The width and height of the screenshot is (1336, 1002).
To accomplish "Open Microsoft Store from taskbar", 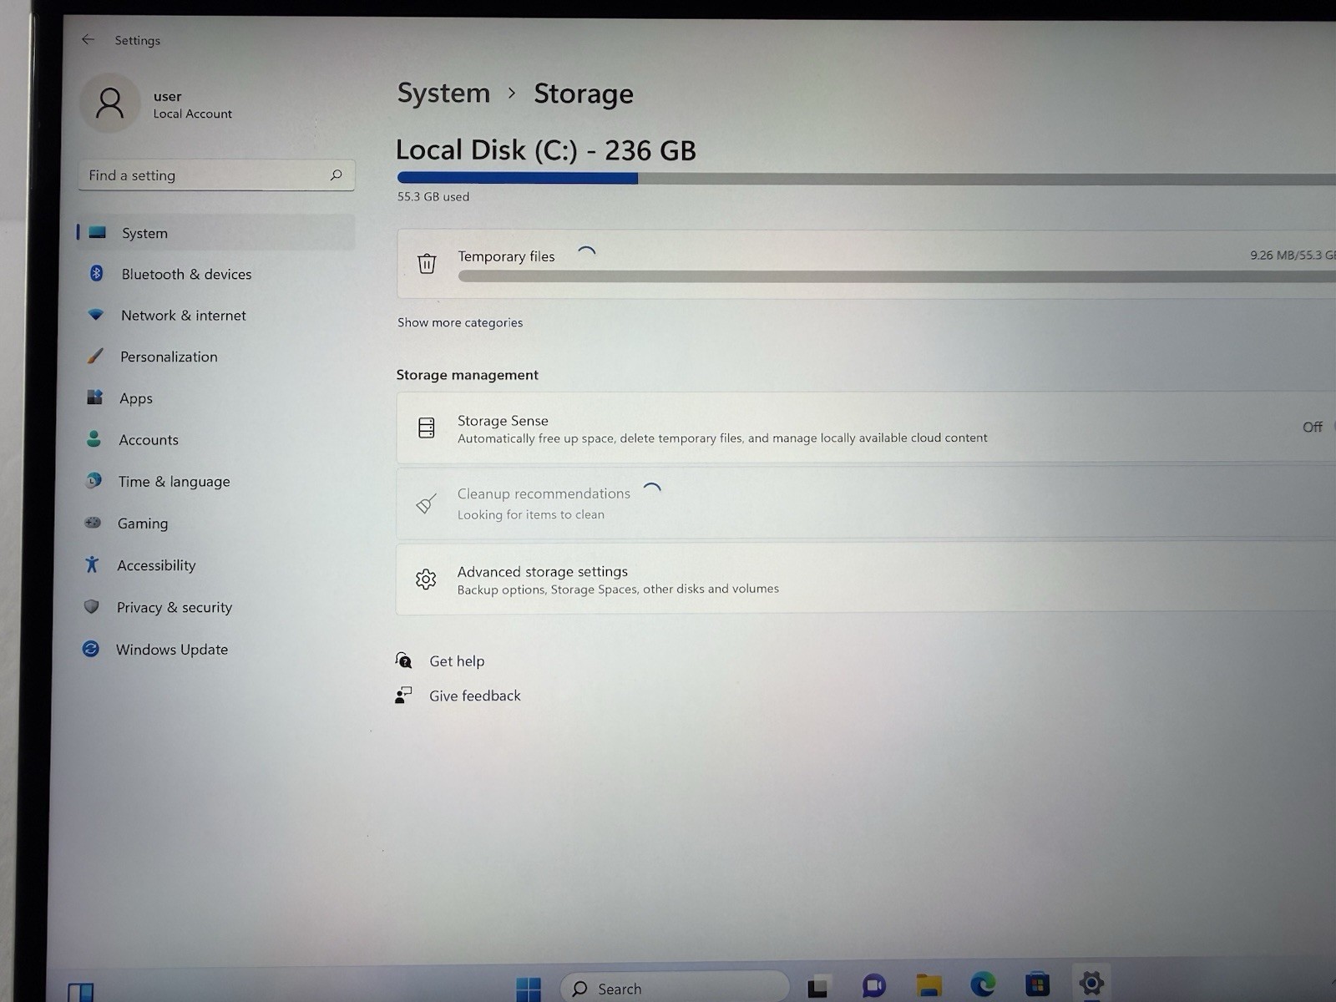I will (x=1037, y=984).
